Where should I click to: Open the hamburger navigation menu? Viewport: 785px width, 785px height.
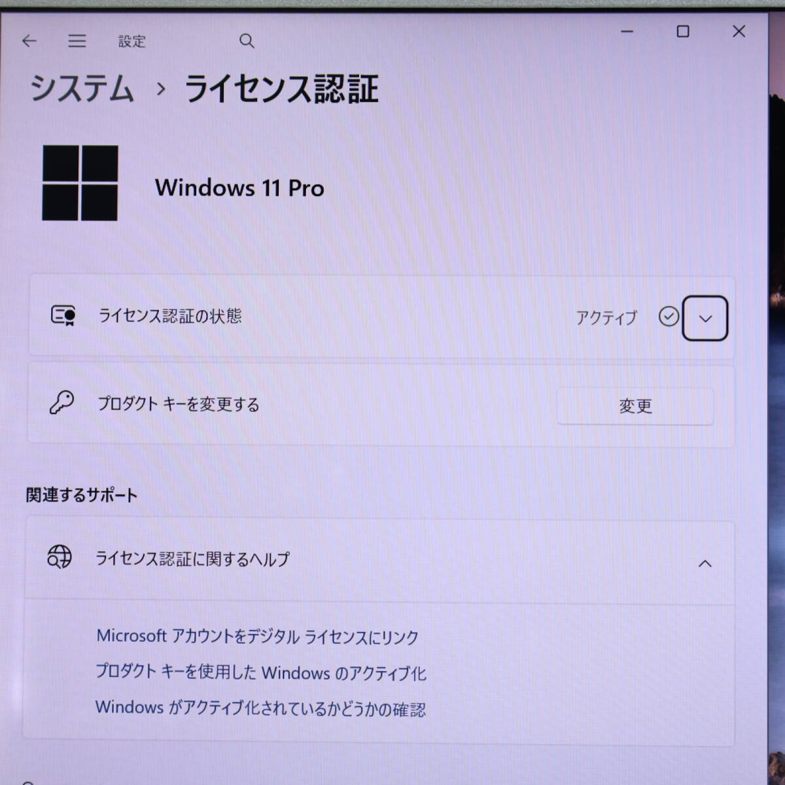pos(77,41)
